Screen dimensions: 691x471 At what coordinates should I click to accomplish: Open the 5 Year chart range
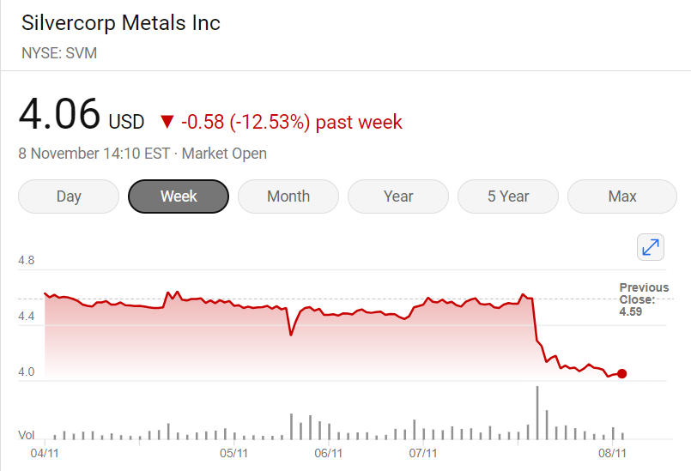508,196
